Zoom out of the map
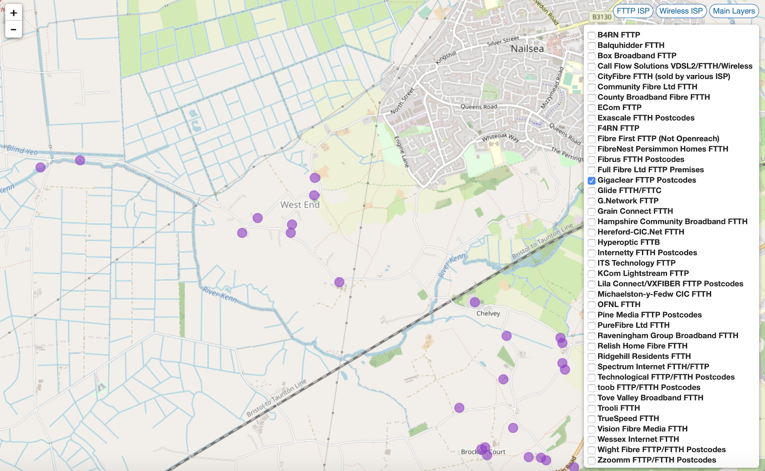Screen dimensions: 765x471 [x=13, y=30]
